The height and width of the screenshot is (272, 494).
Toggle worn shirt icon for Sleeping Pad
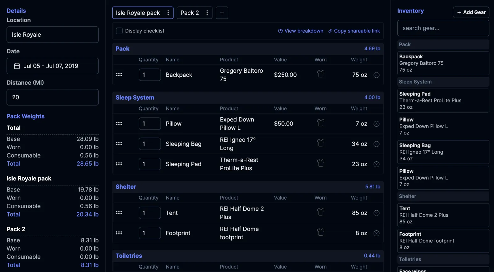click(x=321, y=163)
